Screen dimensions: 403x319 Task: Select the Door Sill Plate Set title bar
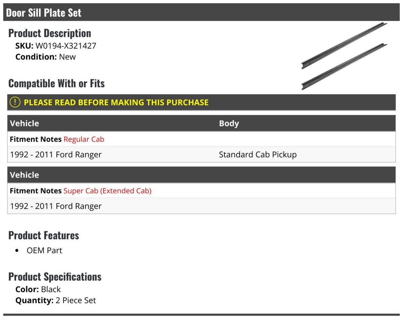coord(201,13)
